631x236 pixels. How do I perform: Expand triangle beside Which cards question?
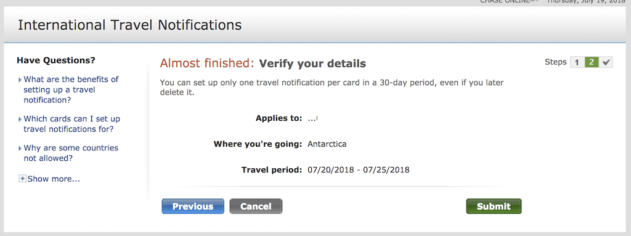(x=20, y=120)
